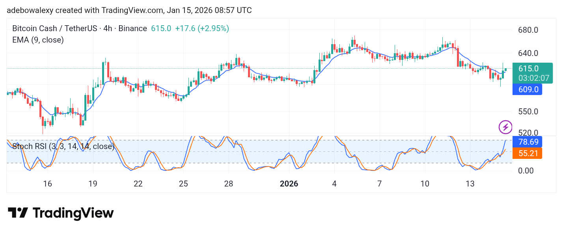Screen dimensions: 563x233
Task: Click the 16 date label on the time axis
Action: pyautogui.click(x=48, y=184)
